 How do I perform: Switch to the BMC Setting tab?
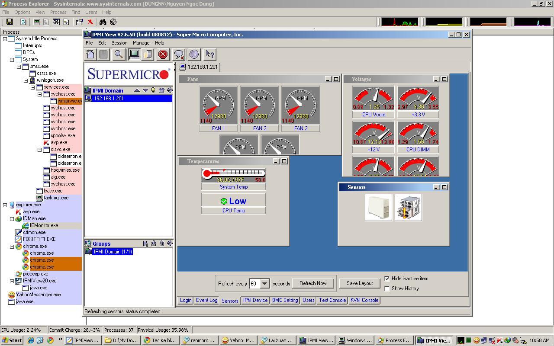(x=285, y=300)
